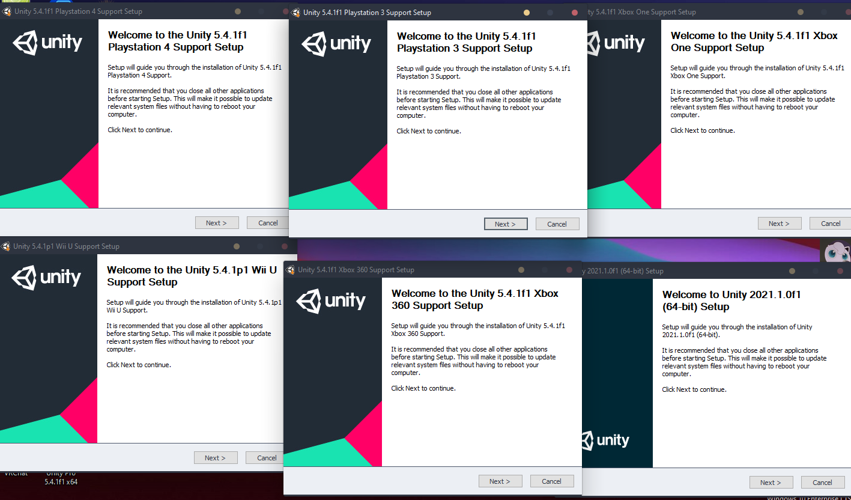851x500 pixels.
Task: Click Next in Unity 2021.1.0f1 (64-bit) Setup
Action: pos(771,483)
